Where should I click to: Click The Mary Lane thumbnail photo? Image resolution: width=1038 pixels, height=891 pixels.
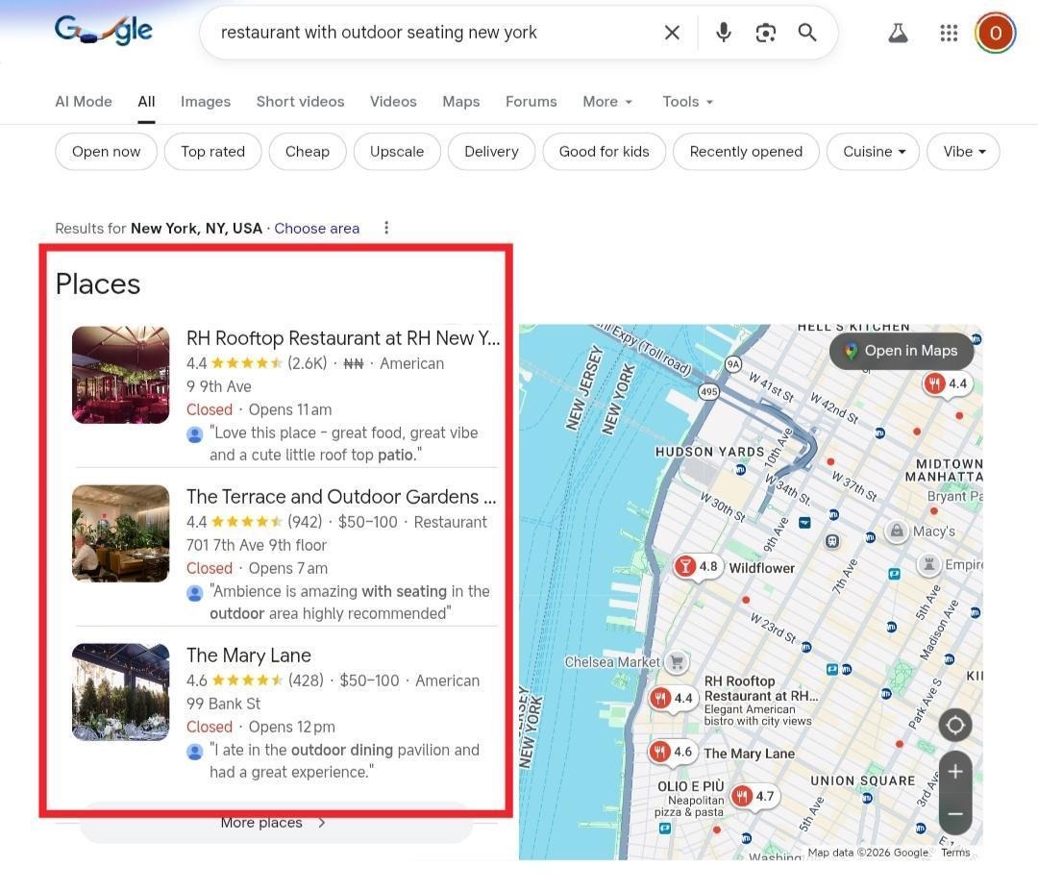click(120, 692)
